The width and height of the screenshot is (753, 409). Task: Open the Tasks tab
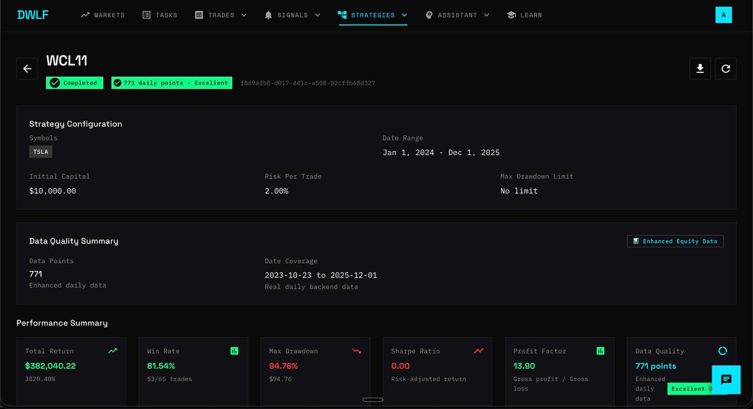(x=160, y=15)
